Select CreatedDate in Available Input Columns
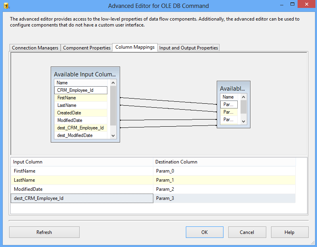The height and width of the screenshot is (247, 317). (x=81, y=113)
